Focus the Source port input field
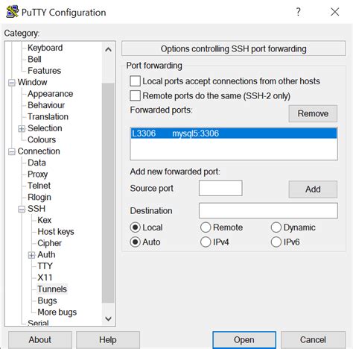The height and width of the screenshot is (349, 353). (x=220, y=188)
